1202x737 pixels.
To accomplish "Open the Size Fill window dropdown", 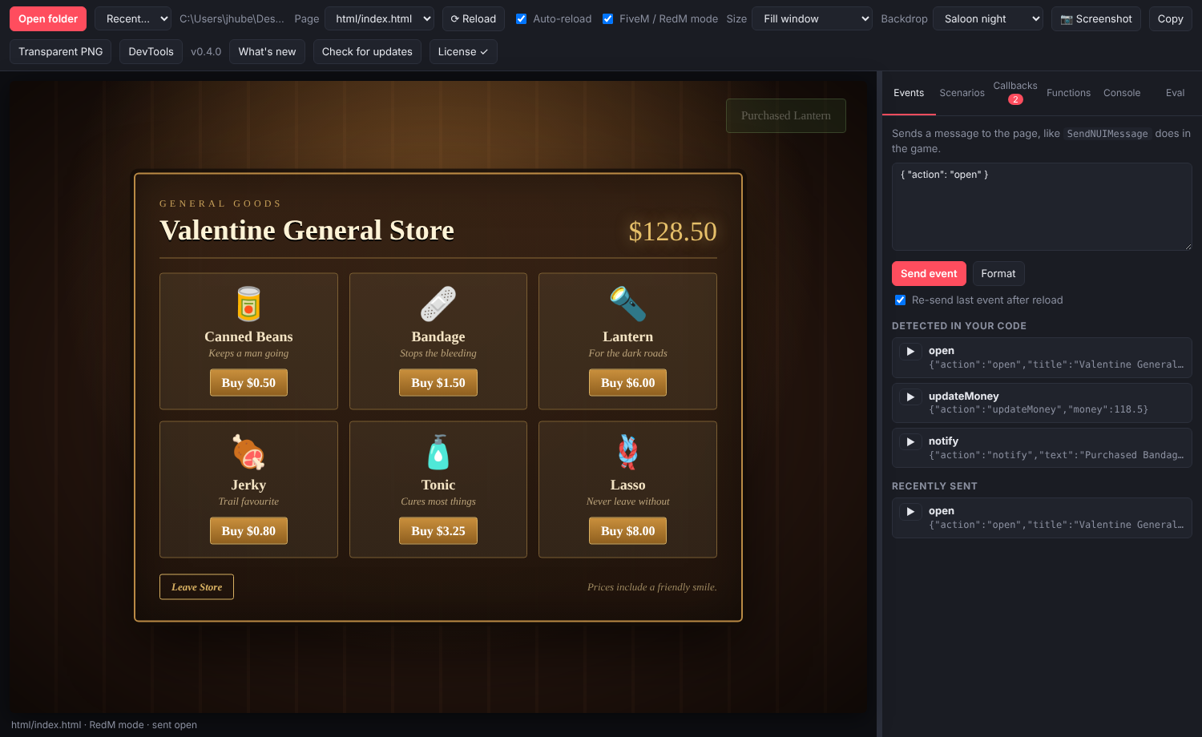I will click(812, 18).
